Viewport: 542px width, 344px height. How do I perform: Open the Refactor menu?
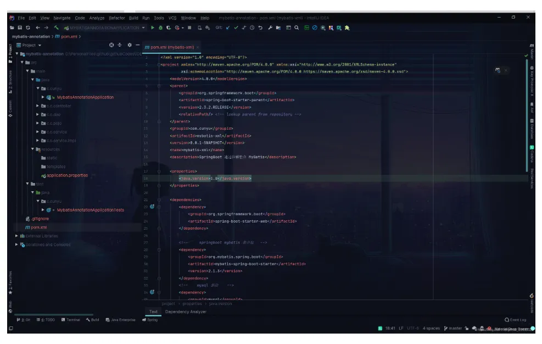[x=117, y=18]
